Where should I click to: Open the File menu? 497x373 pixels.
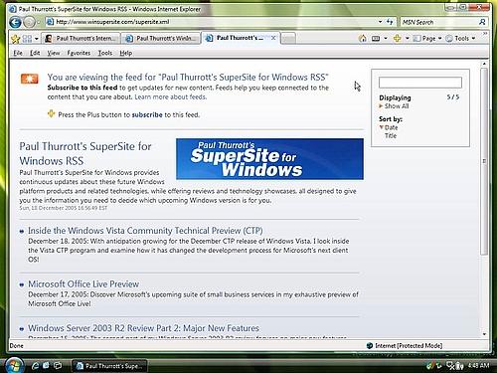coord(18,53)
